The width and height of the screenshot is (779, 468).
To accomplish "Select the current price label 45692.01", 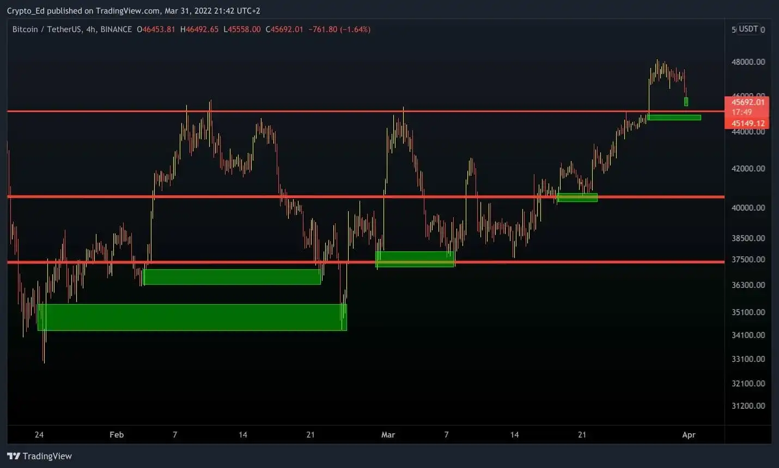I will (747, 102).
